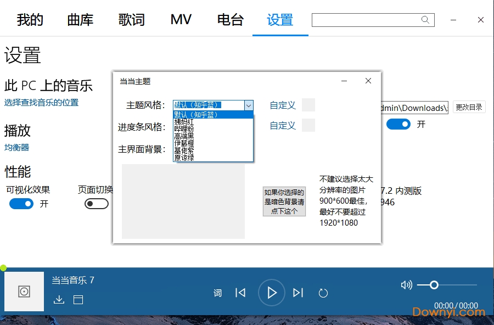Click the repeat/loop playback icon
494x325 pixels.
click(x=323, y=293)
